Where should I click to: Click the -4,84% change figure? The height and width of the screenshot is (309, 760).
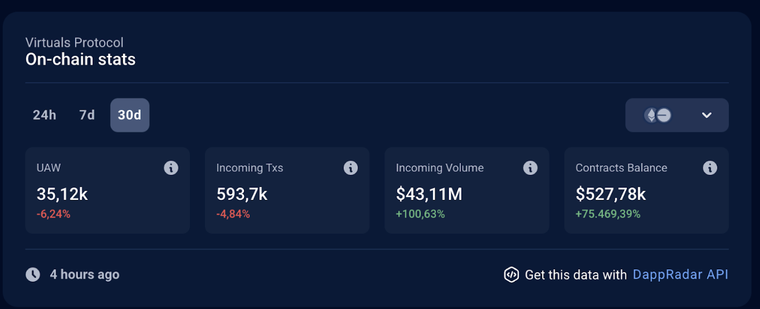pos(233,214)
